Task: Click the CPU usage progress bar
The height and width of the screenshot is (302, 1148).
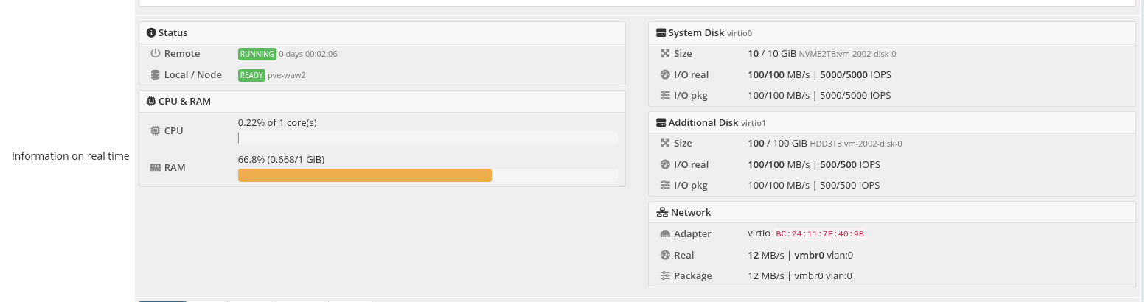Action: pyautogui.click(x=428, y=138)
